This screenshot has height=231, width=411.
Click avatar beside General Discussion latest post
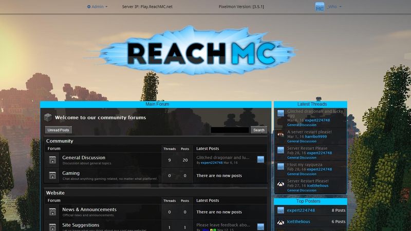tap(260, 159)
